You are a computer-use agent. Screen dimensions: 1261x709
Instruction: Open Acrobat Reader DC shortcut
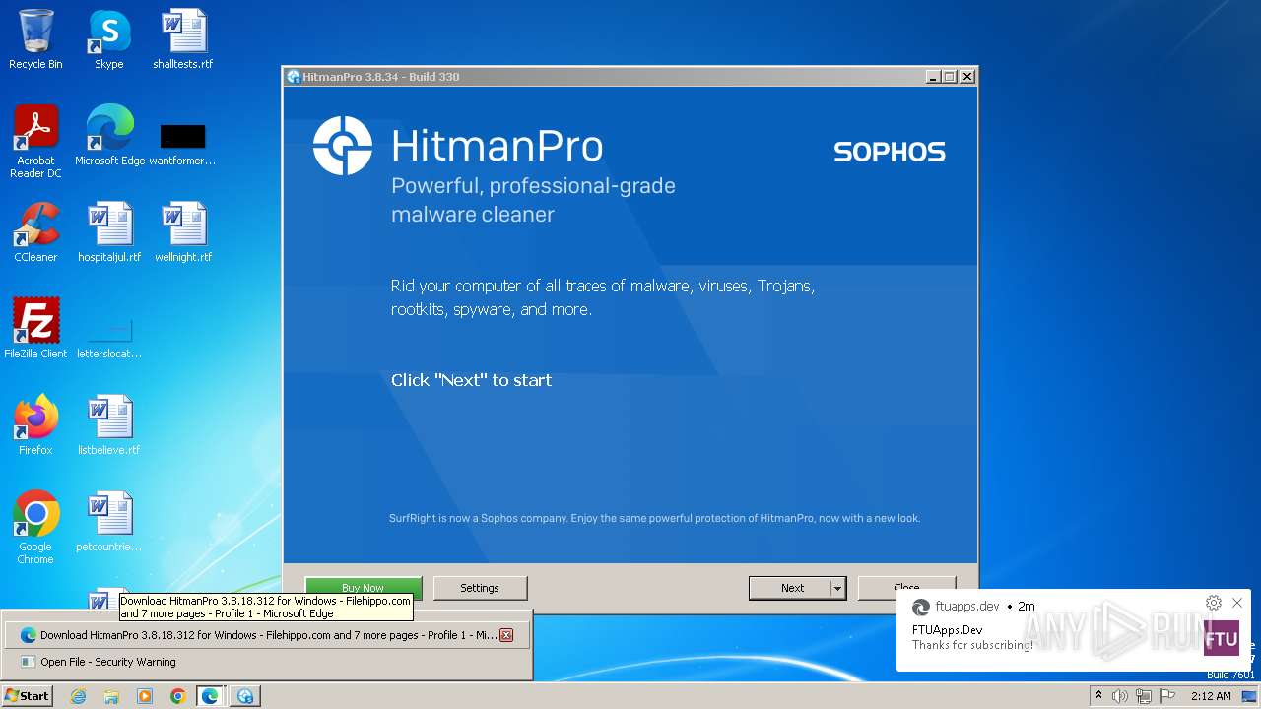pos(35,142)
